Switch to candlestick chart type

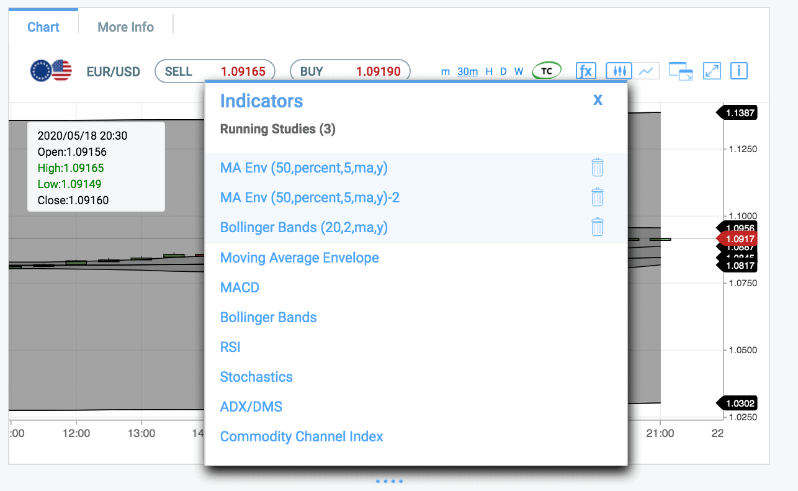click(618, 71)
